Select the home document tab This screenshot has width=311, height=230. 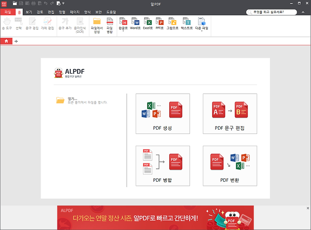6,41
